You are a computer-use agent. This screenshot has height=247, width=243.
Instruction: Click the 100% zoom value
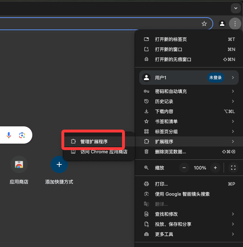click(x=200, y=168)
